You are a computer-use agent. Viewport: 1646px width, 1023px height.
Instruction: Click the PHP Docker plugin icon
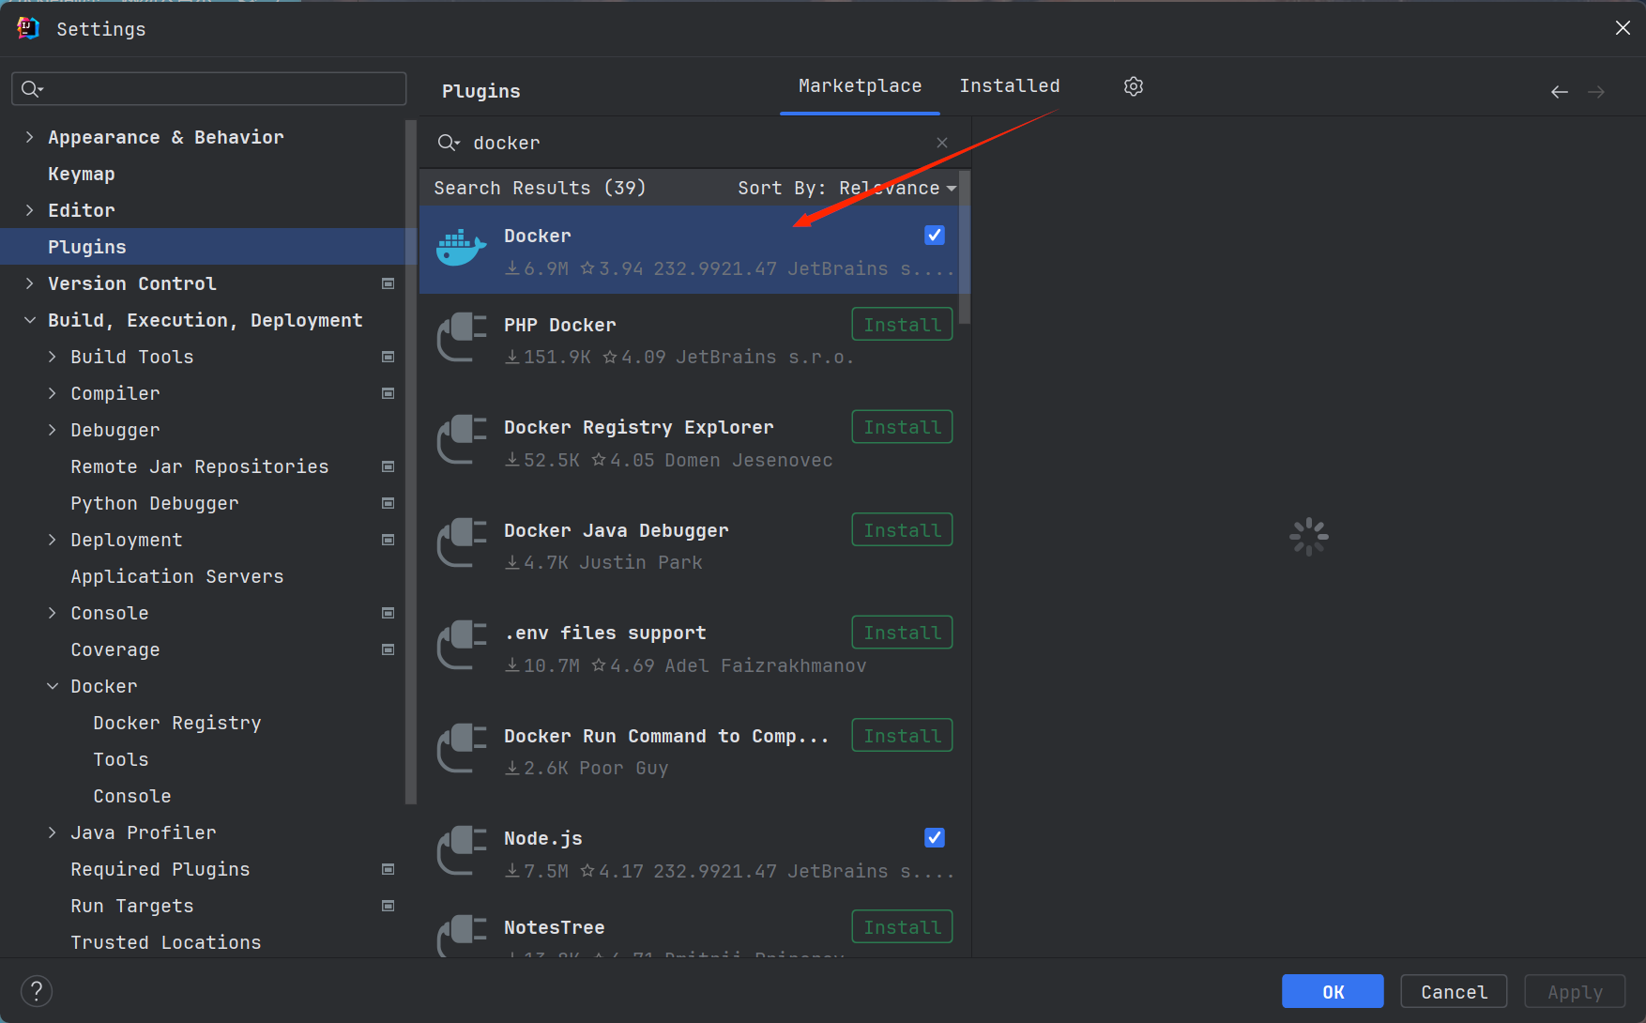point(461,338)
